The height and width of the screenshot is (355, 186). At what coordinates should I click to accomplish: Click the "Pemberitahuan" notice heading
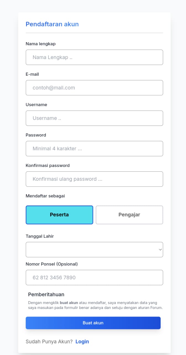(x=46, y=295)
